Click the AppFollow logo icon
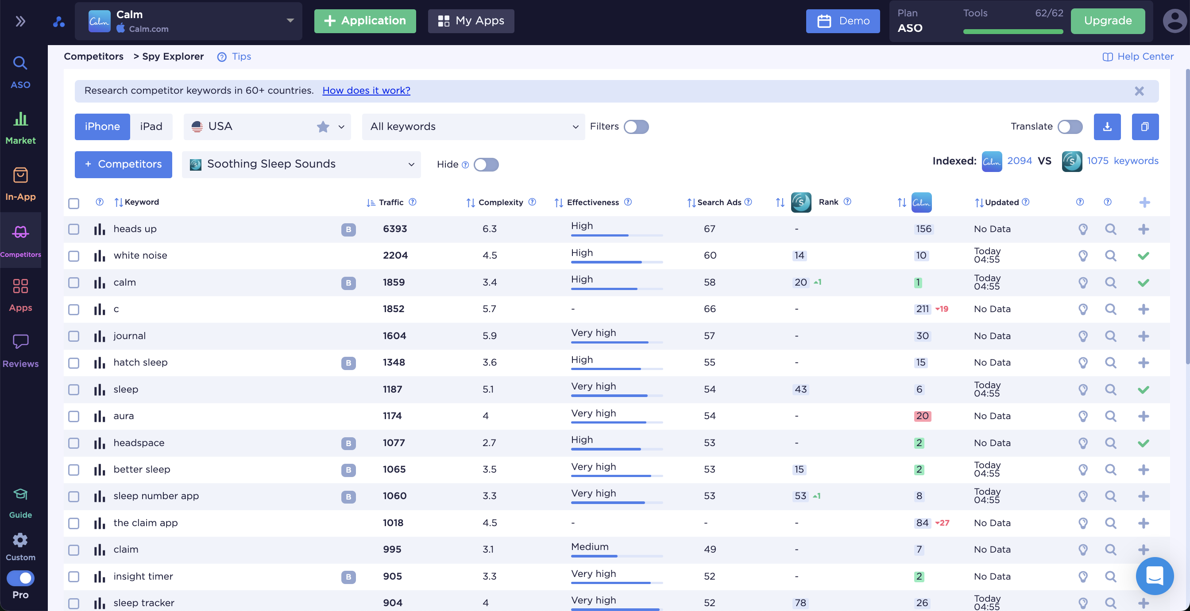Image resolution: width=1190 pixels, height=611 pixels. tap(59, 21)
